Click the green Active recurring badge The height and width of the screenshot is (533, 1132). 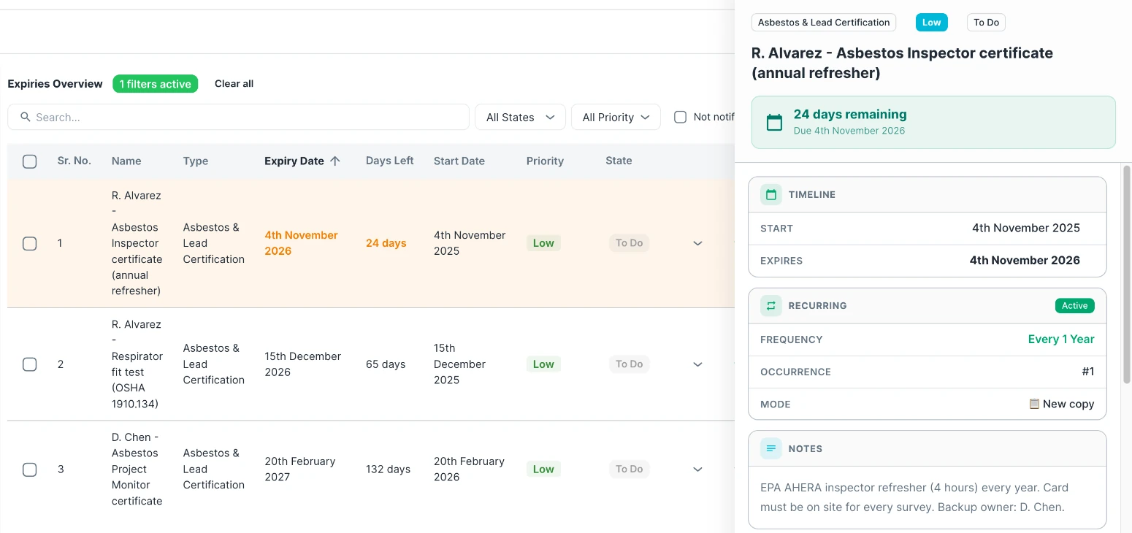tap(1075, 306)
